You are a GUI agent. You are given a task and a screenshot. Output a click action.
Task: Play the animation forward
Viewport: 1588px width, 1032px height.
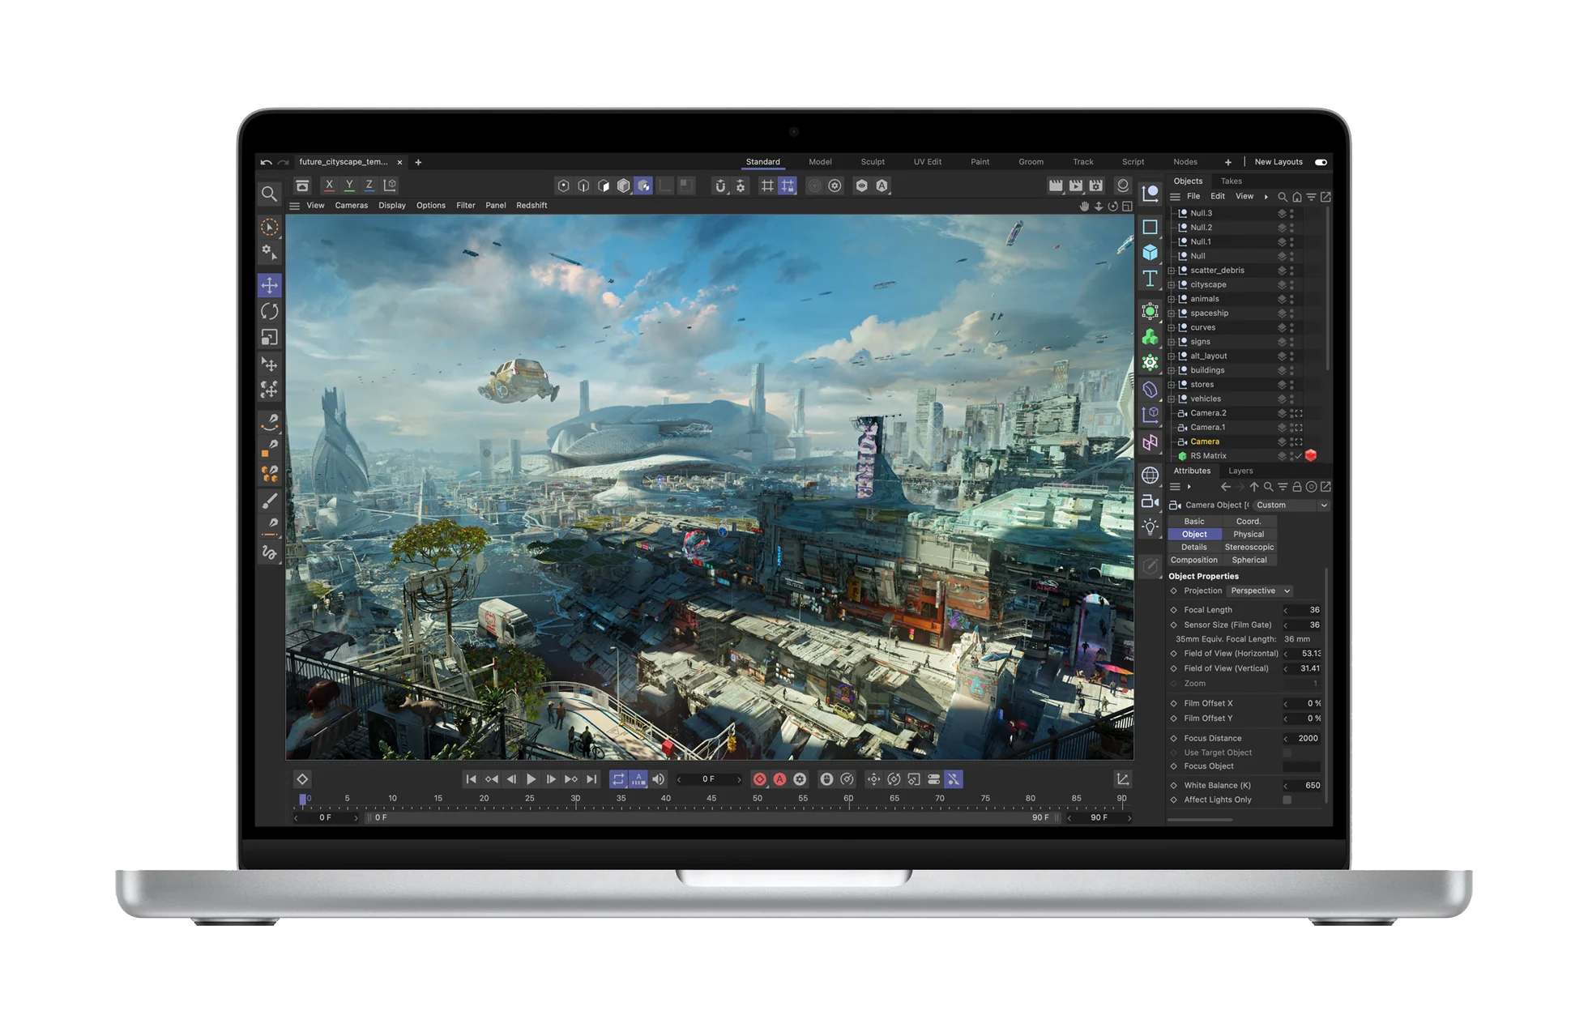pos(531,779)
